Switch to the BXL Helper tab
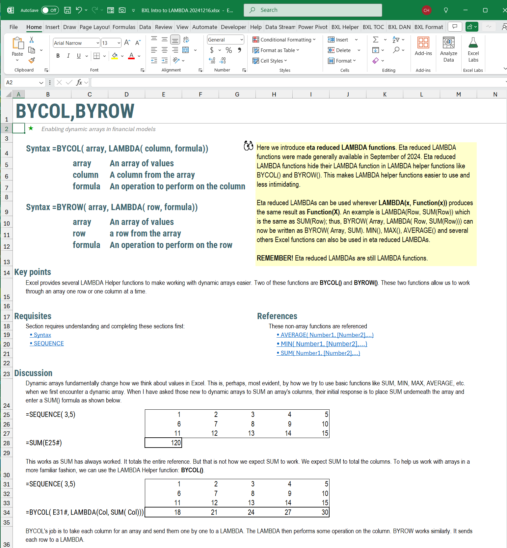 [x=345, y=27]
